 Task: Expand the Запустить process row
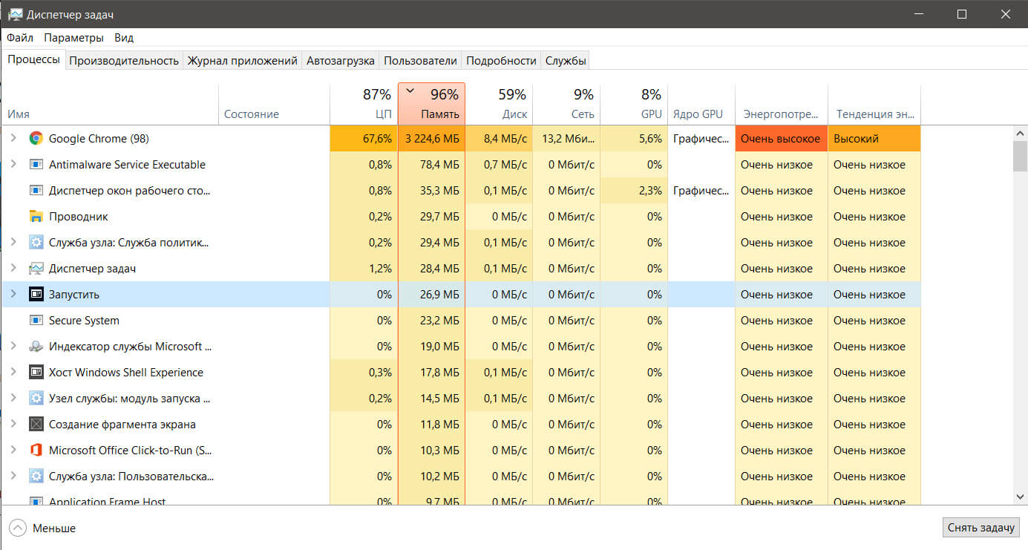pyautogui.click(x=13, y=295)
